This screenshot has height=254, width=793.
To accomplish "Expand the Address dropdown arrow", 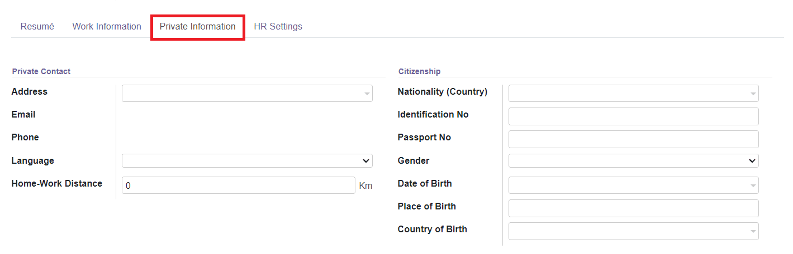I will click(367, 94).
